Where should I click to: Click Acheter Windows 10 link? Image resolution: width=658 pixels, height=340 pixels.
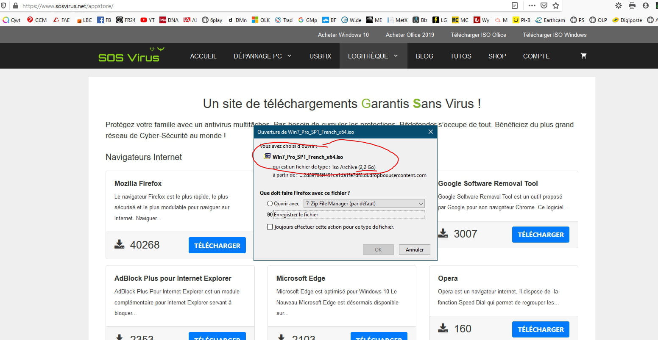[x=343, y=35]
